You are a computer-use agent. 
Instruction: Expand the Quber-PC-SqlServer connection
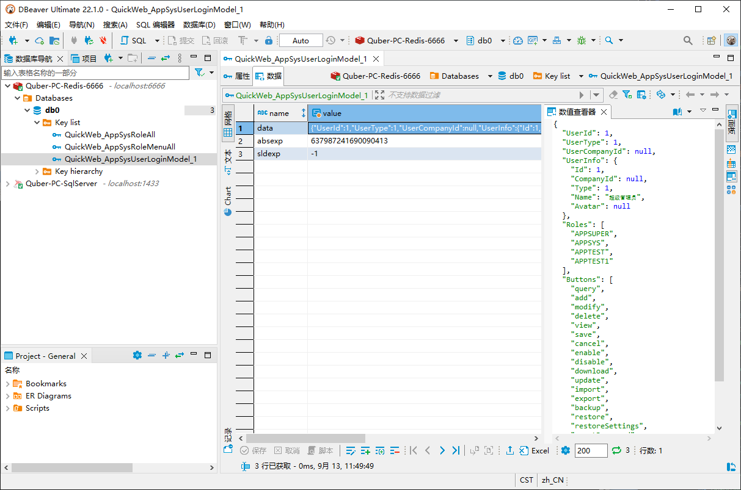pos(7,184)
